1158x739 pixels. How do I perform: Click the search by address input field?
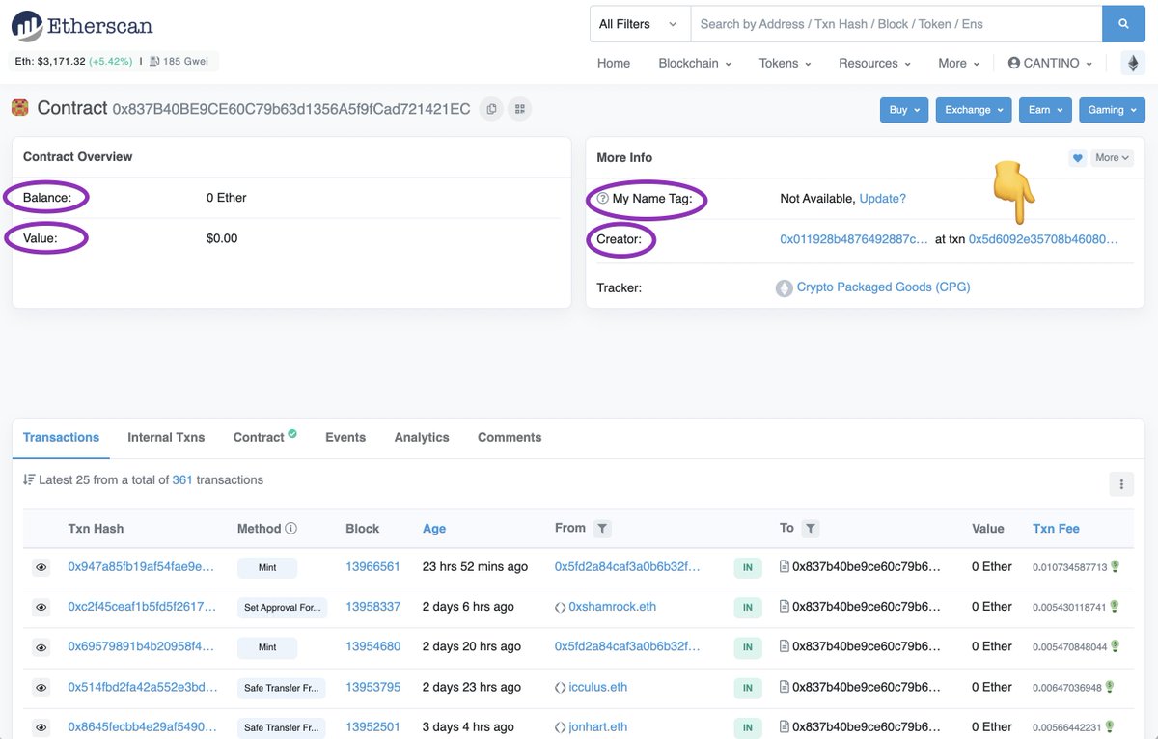tap(896, 24)
